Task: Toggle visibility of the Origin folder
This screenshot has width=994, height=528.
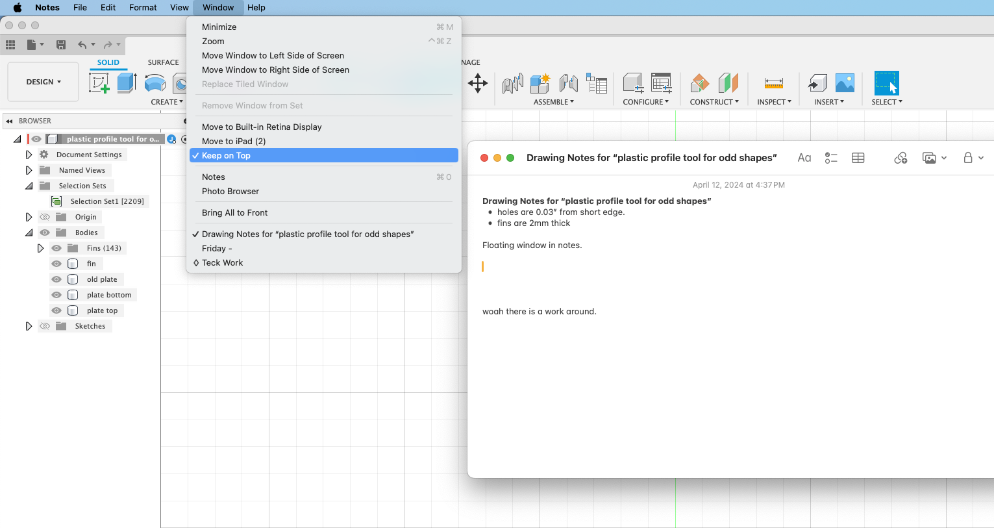Action: coord(45,217)
